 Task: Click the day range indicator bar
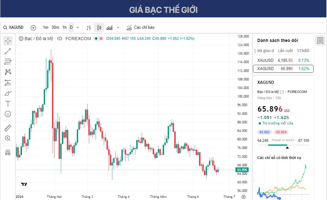[x=283, y=145]
